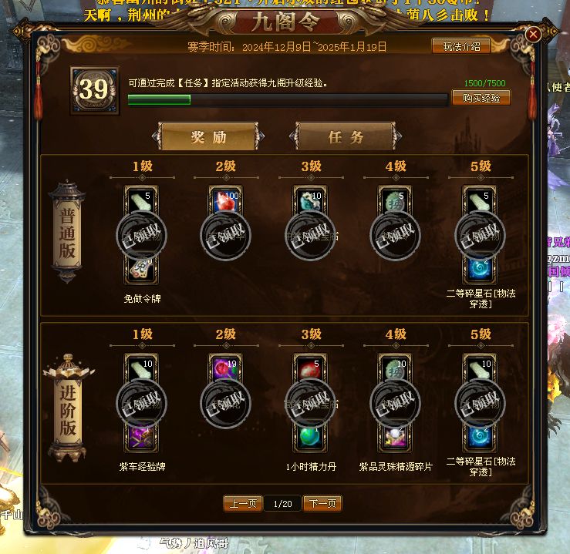Click the 紫车经验牌 reward icon
The width and height of the screenshot is (570, 554).
tap(141, 437)
